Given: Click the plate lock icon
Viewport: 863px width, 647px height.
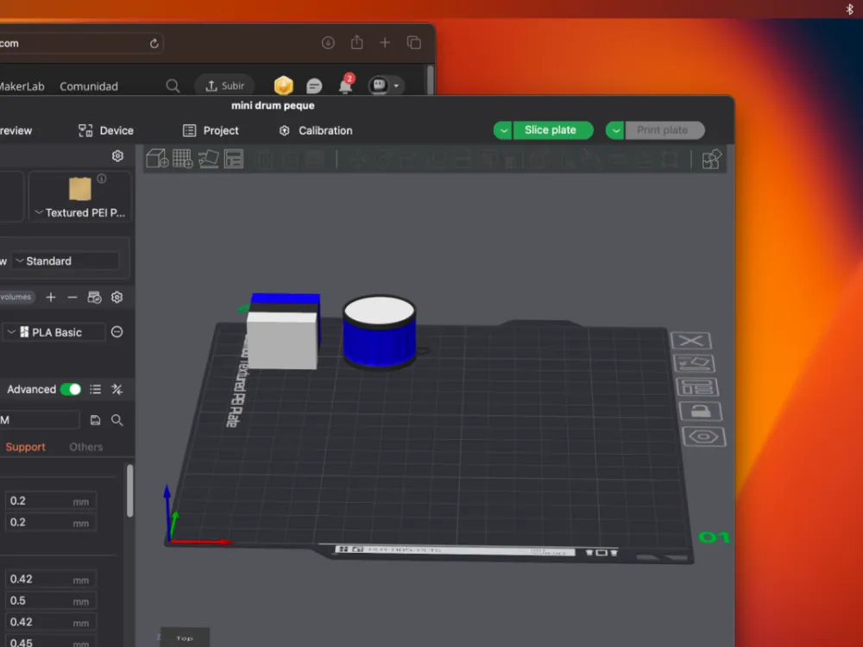Looking at the screenshot, I should click(700, 411).
